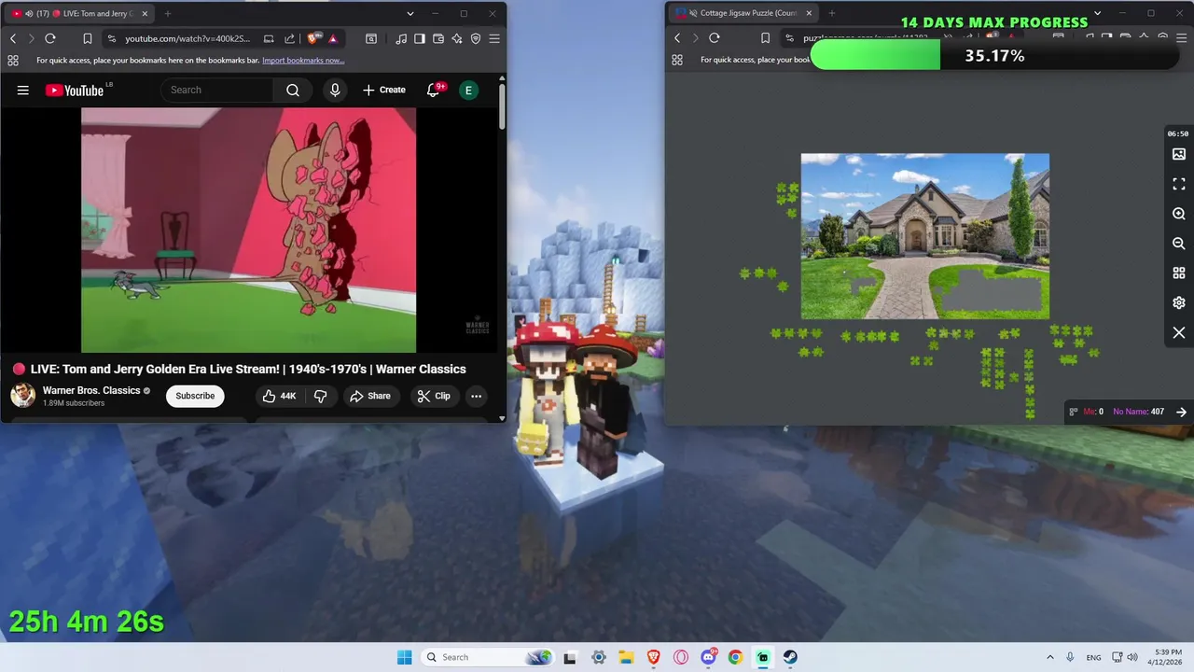The image size is (1194, 672).
Task: Bookmark the page in YouTube browser window
Action: 87,38
